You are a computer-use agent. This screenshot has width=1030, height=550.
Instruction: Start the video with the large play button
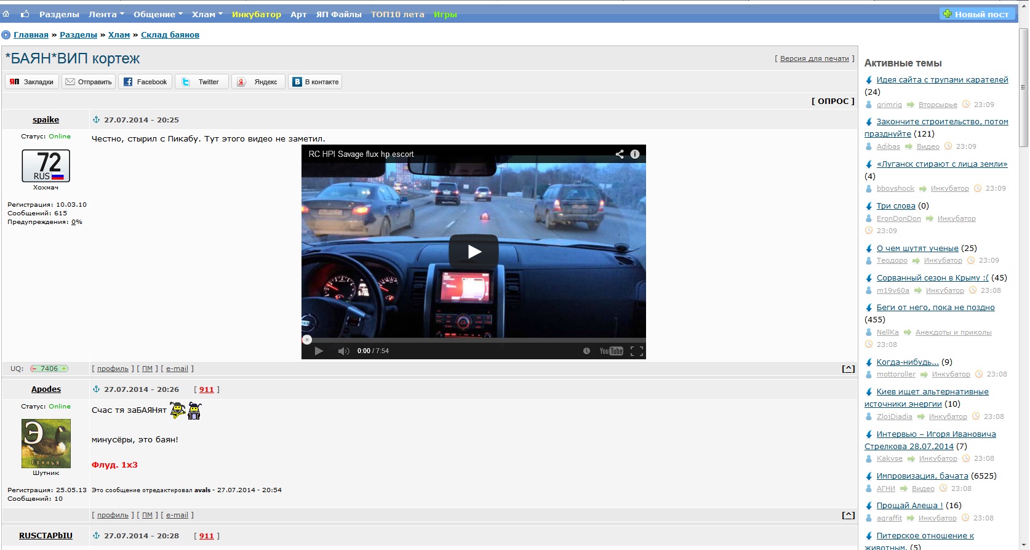coord(474,252)
